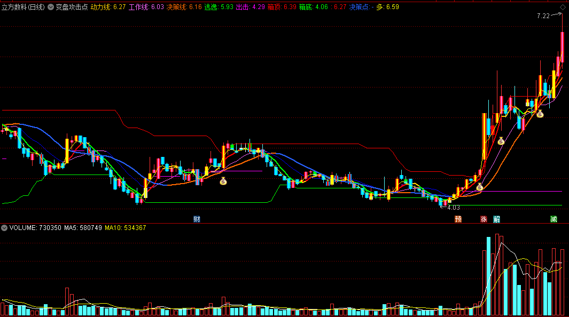The width and height of the screenshot is (569, 317).
Task: Open the 减 marker on the timeline
Action: pos(554,219)
